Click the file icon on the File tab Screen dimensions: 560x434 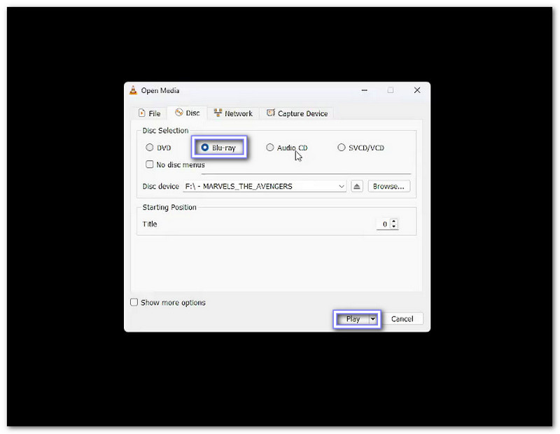[140, 113]
